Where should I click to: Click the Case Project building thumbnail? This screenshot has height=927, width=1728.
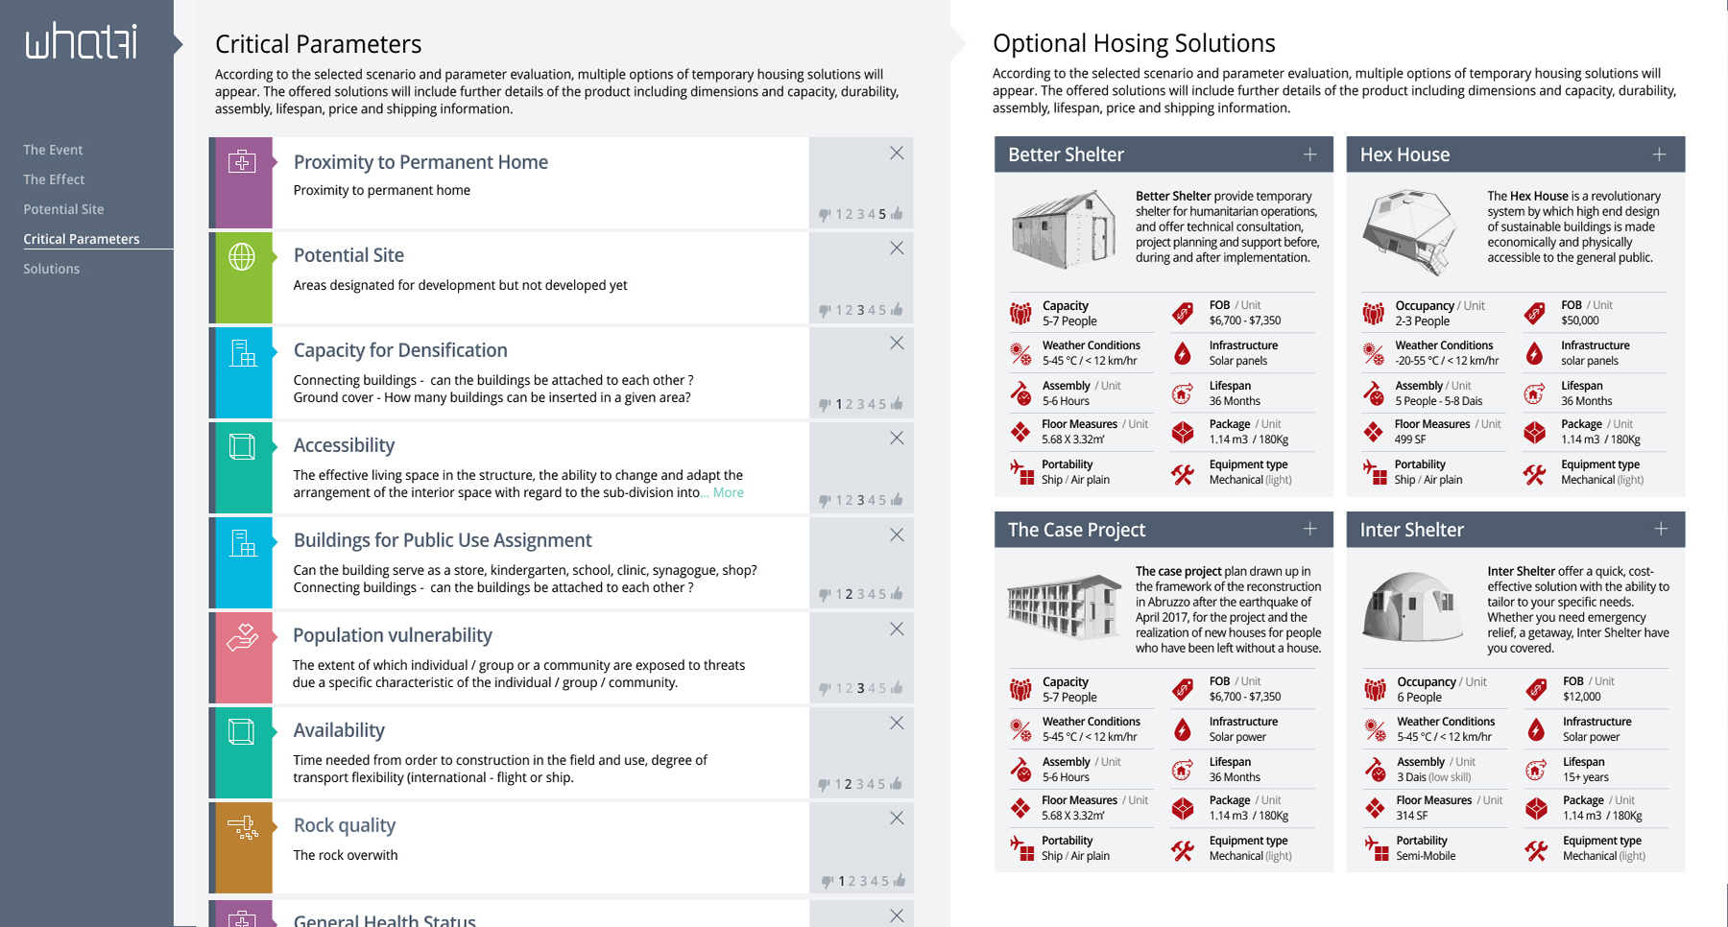click(1063, 606)
